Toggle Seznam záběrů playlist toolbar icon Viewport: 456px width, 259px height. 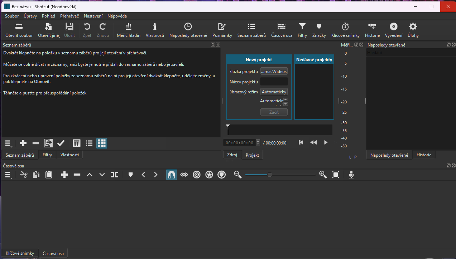251,30
